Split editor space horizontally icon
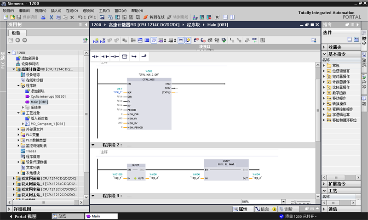 pyautogui.click(x=225, y=17)
